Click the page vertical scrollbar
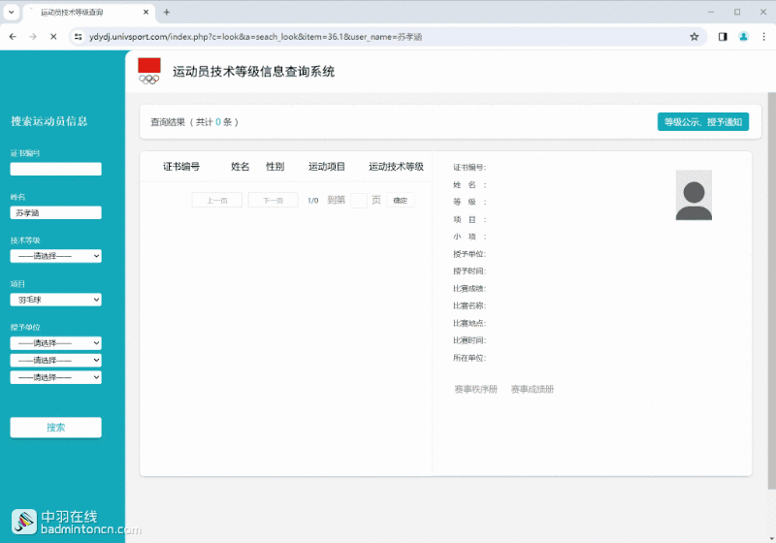Viewport: 776px width, 543px height. (x=771, y=291)
